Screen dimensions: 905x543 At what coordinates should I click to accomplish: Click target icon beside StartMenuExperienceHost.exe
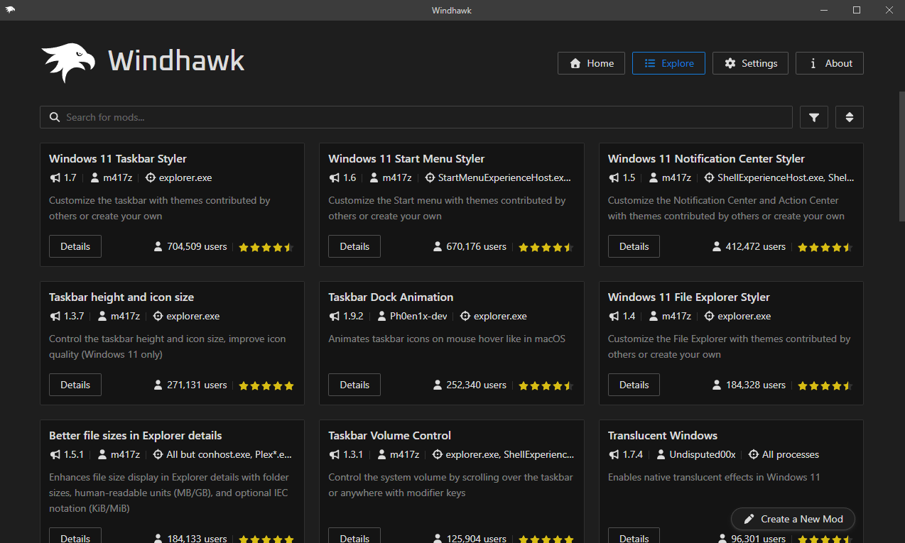[430, 177]
